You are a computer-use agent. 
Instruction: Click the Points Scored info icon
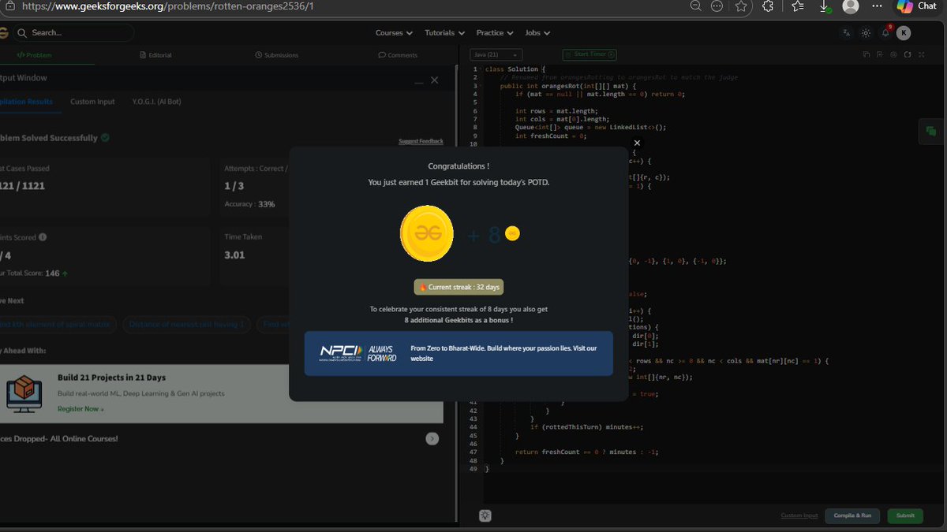tap(43, 236)
